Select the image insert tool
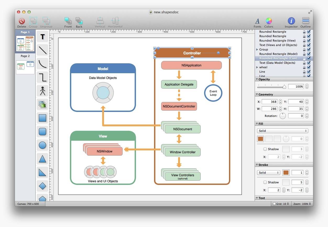328x227 pixels. pyautogui.click(x=42, y=104)
